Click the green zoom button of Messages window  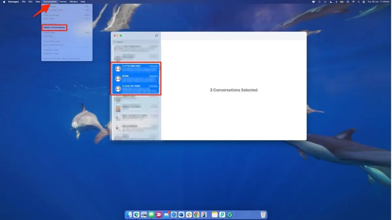point(121,36)
